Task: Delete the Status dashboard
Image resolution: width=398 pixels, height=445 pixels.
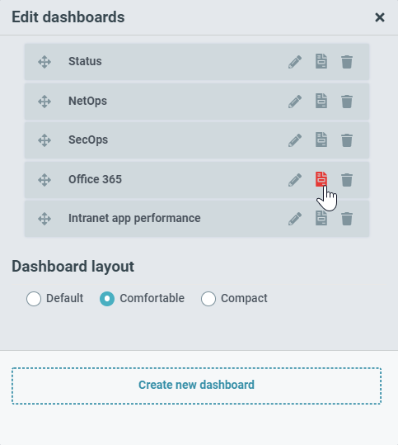Action: (347, 62)
